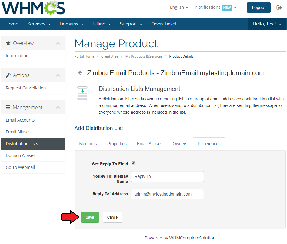The image size is (287, 244).
Task: Open Email Accounts in Management sidebar
Action: coord(33,120)
